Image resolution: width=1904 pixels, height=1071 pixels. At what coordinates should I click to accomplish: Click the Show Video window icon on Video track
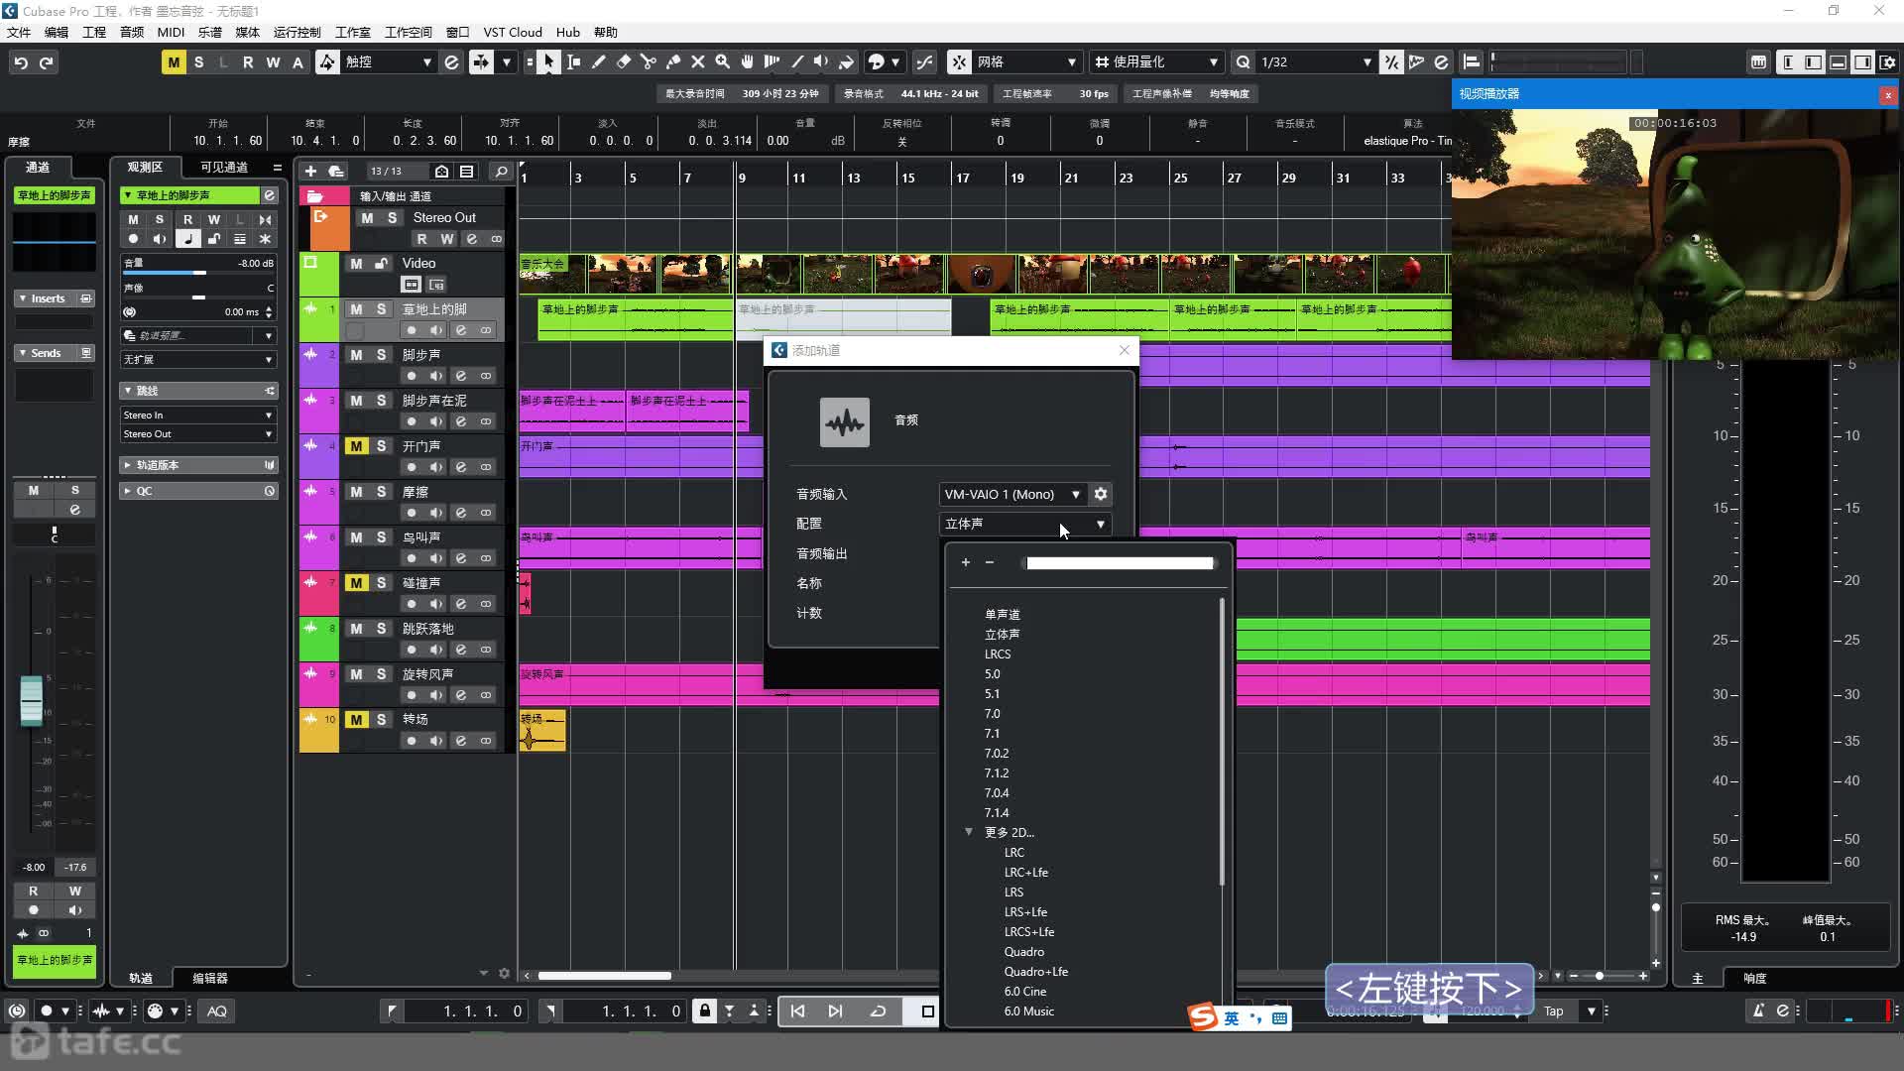[x=411, y=285]
